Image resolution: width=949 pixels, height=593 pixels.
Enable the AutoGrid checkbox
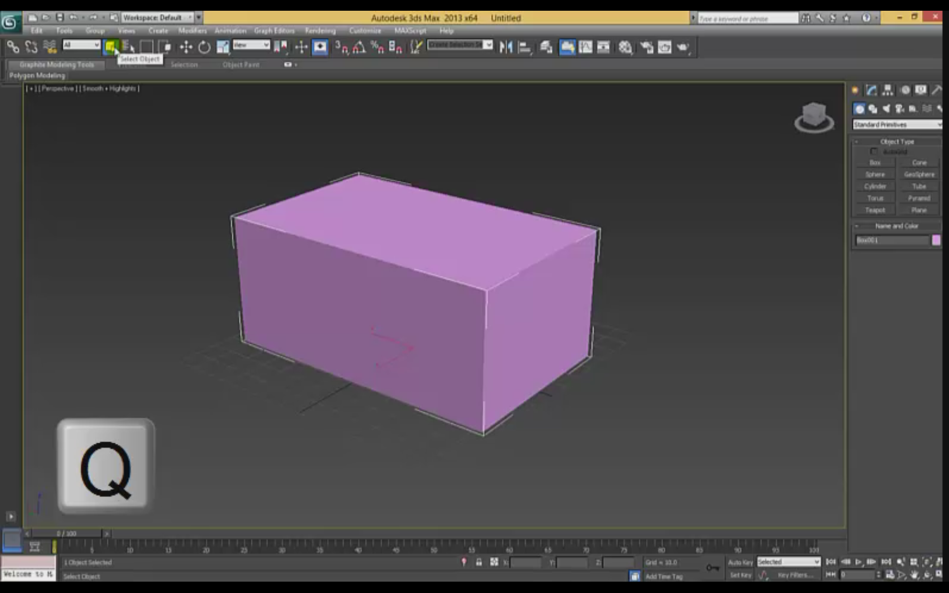[874, 152]
